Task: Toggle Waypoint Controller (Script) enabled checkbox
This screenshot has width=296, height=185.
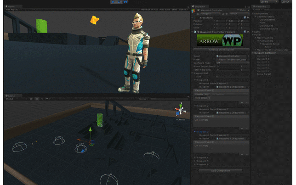Action: click(199, 32)
